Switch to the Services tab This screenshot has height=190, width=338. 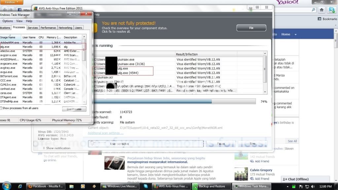(x=33, y=28)
